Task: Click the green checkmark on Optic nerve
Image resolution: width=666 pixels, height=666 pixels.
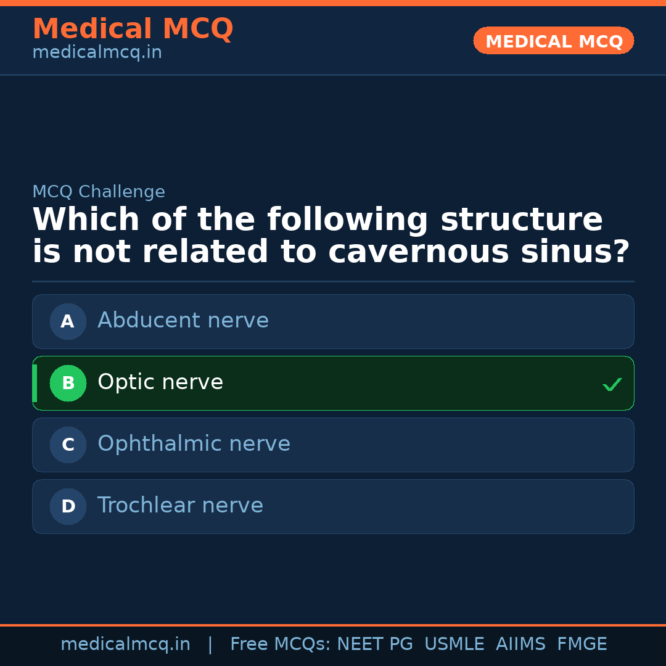Action: point(612,384)
